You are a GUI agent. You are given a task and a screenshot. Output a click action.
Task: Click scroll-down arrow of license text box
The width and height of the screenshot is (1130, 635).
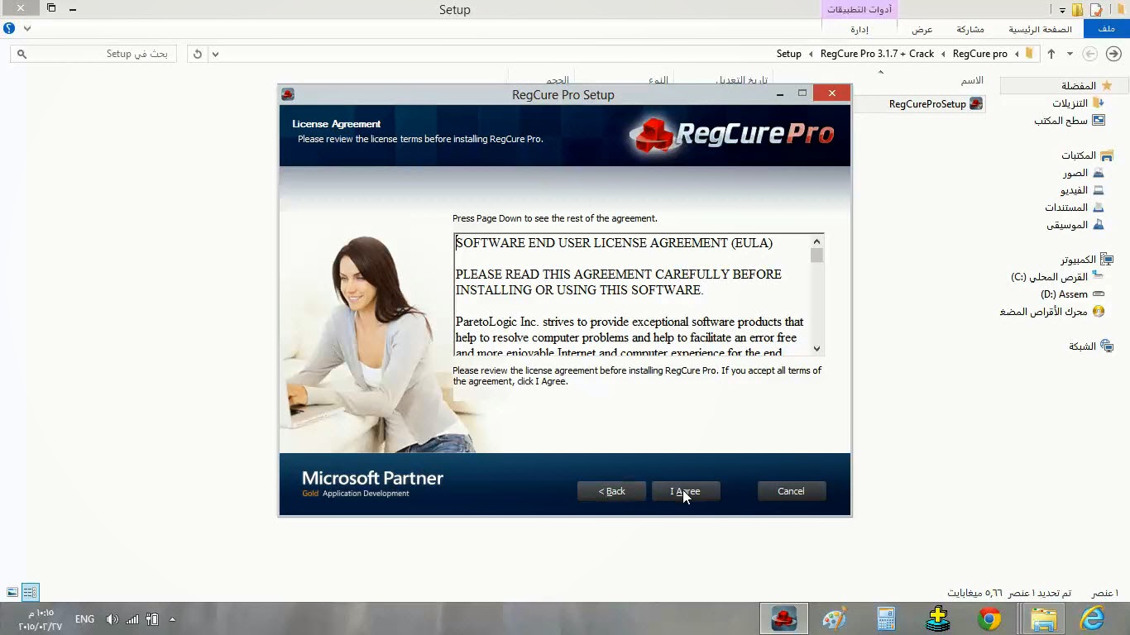(x=816, y=349)
